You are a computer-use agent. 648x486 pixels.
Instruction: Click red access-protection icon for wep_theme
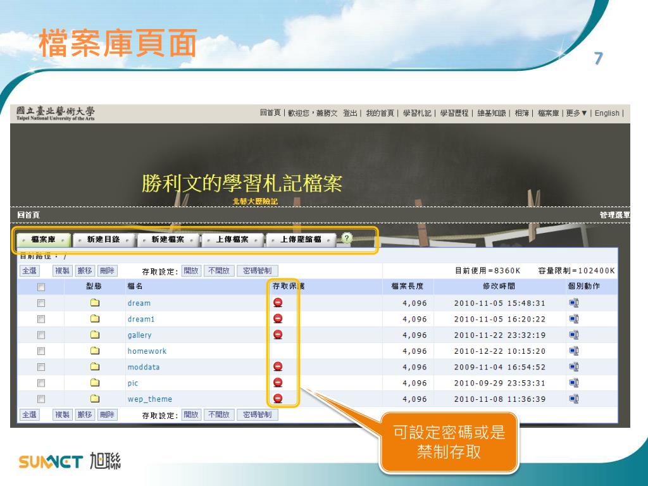pos(278,399)
